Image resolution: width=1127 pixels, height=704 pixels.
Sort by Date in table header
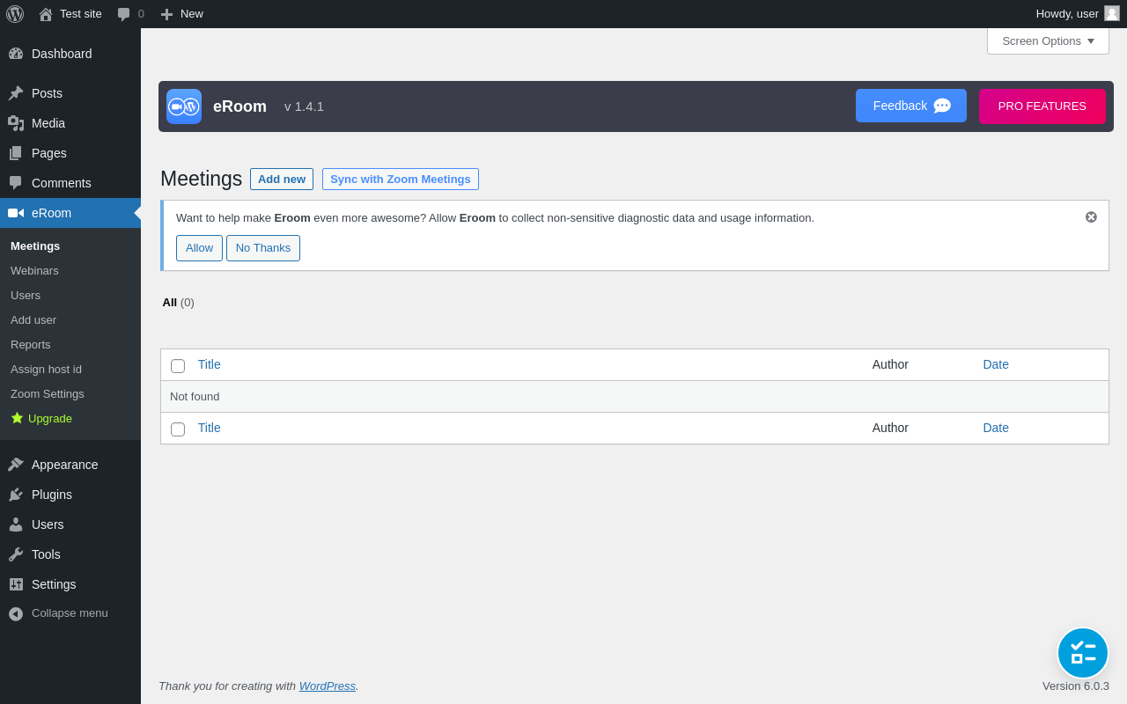click(996, 364)
